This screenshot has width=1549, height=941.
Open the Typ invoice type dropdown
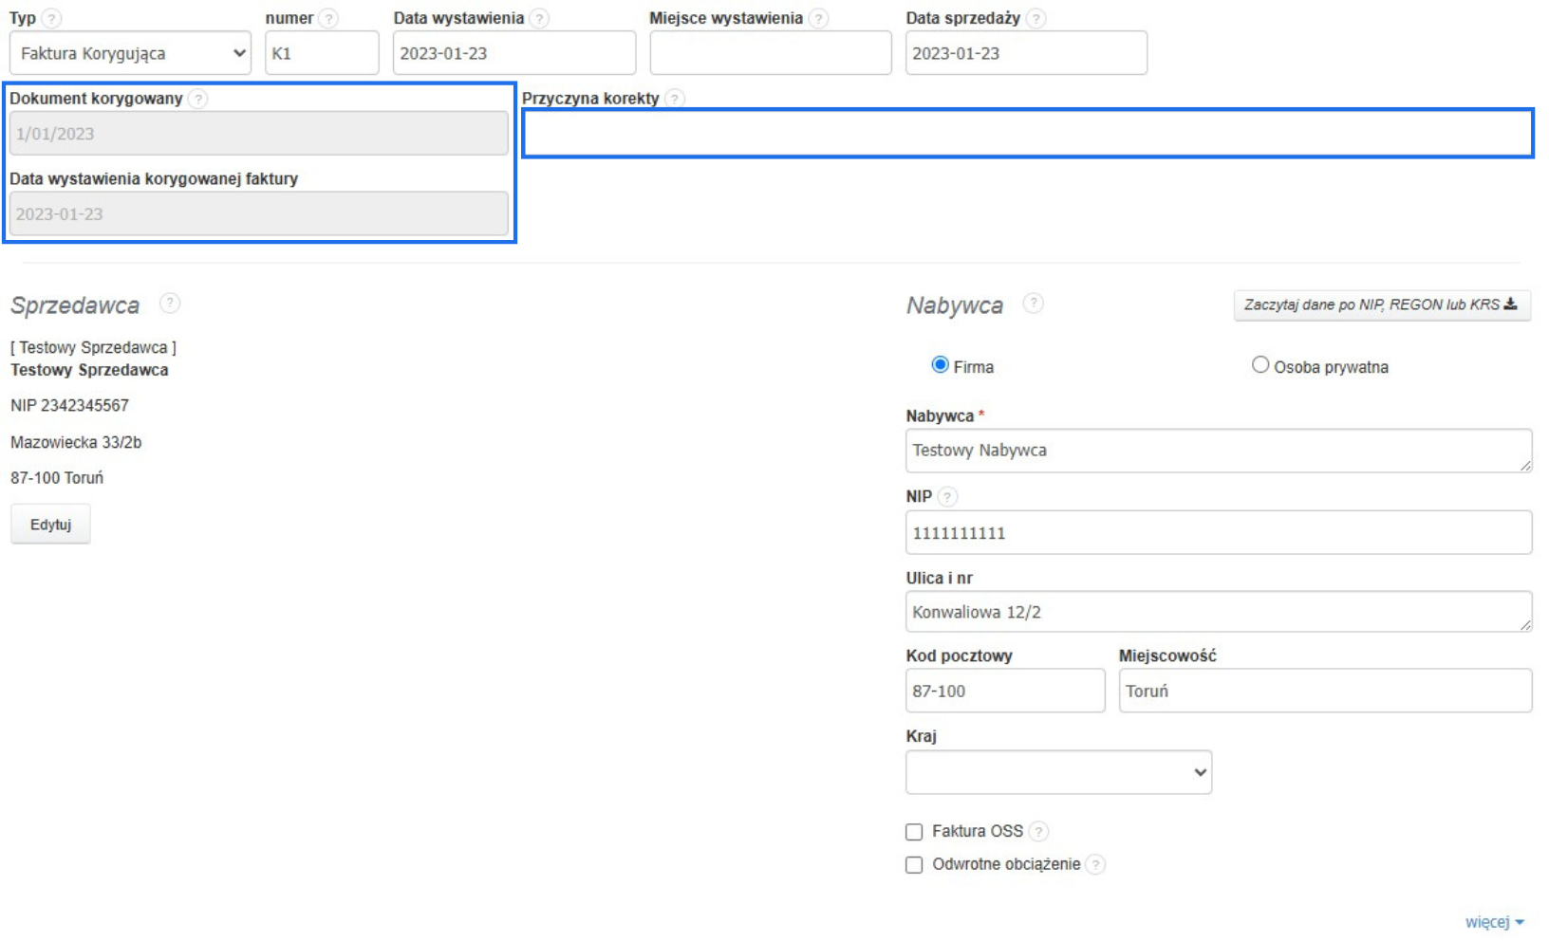tap(130, 53)
